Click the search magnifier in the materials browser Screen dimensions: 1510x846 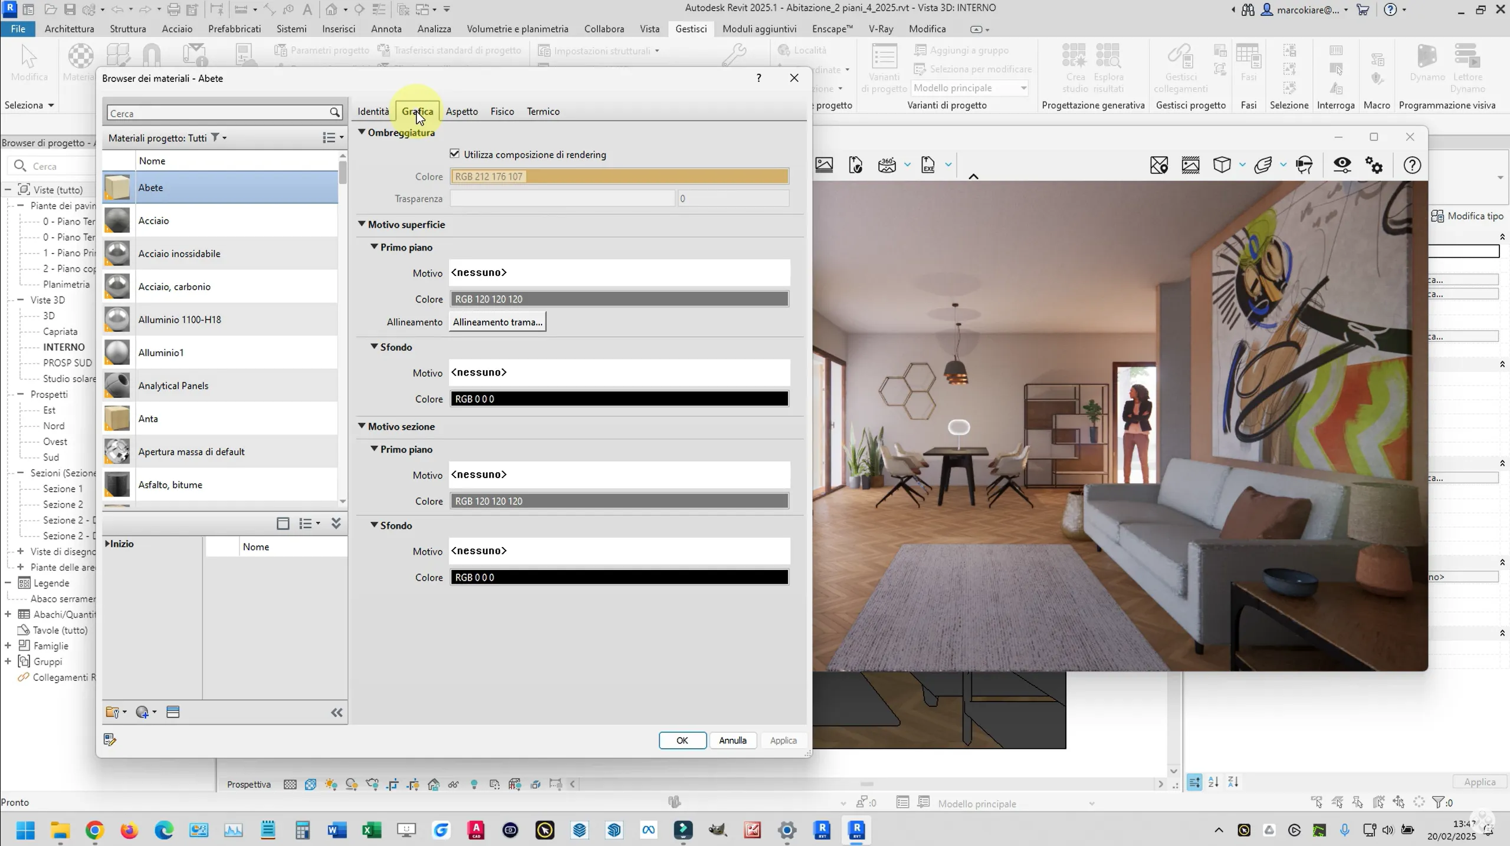[x=334, y=113]
